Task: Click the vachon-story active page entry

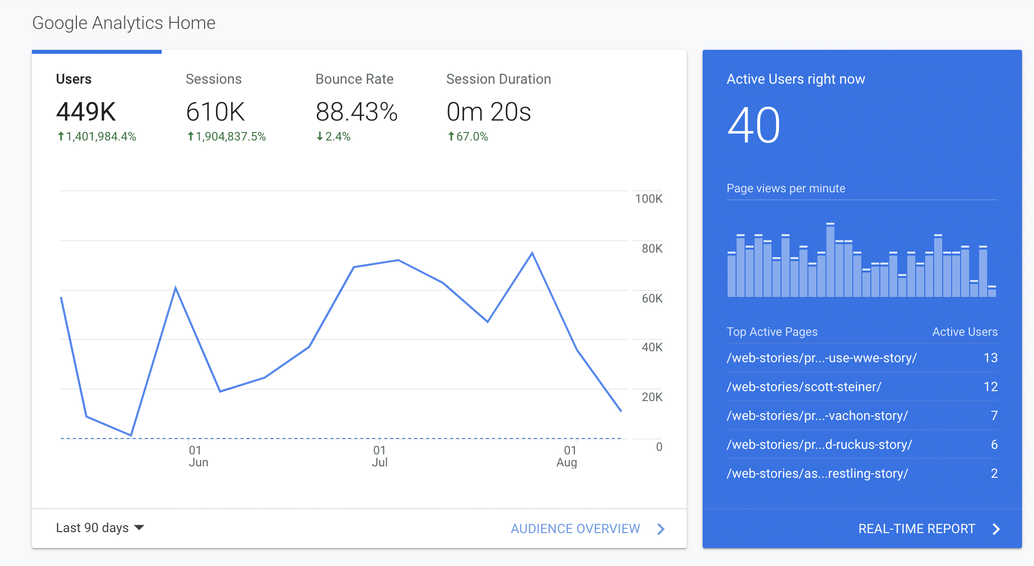Action: coord(817,416)
